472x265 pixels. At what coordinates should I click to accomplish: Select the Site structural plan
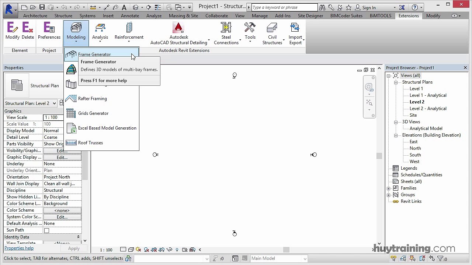click(x=413, y=115)
